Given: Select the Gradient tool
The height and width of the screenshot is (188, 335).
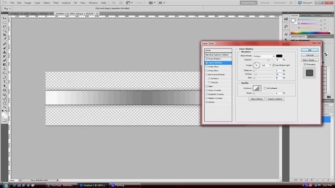Looking at the screenshot, I should click(5, 64).
